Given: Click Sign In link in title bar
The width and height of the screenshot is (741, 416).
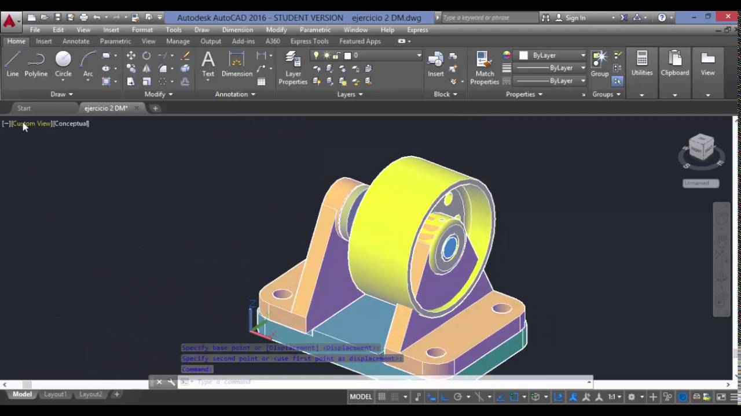Looking at the screenshot, I should (575, 18).
